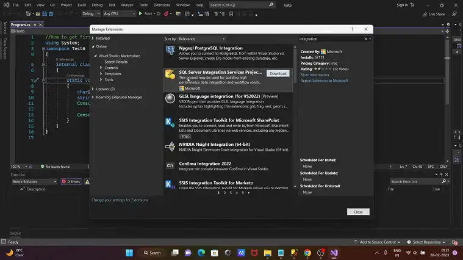Click the Npgsql PostgreSQL Integration extension icon
The image size is (463, 260).
click(170, 51)
